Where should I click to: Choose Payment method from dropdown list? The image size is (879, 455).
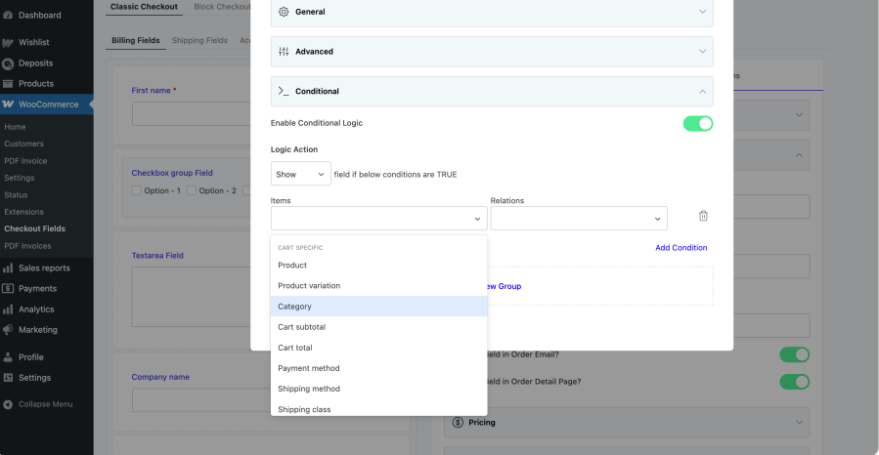coord(378,368)
